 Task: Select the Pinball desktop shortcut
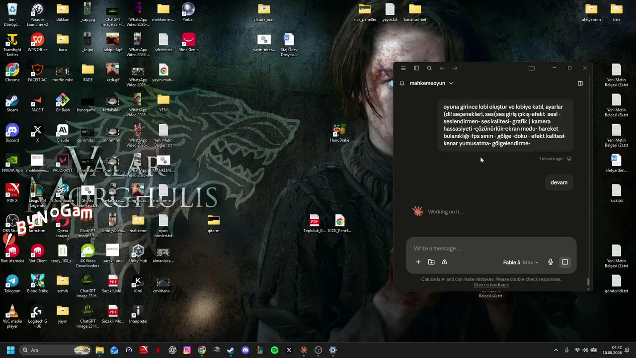click(x=188, y=12)
